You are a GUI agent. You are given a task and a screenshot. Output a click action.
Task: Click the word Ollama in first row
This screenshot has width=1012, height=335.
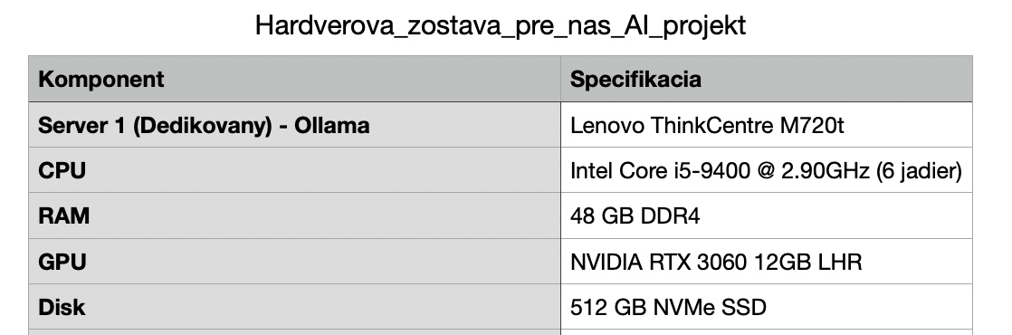(x=331, y=125)
